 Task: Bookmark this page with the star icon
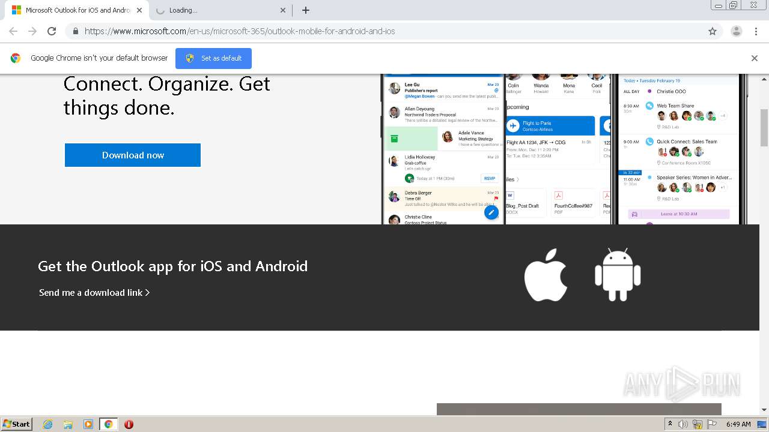pos(713,31)
